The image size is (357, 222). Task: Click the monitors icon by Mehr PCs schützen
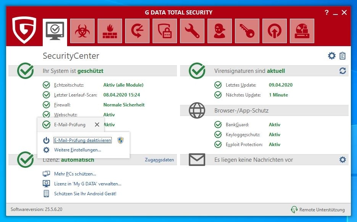[x=46, y=174]
